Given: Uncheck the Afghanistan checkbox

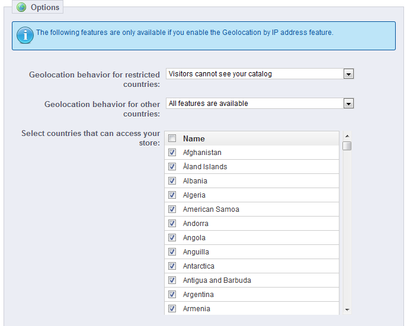Looking at the screenshot, I should [172, 153].
